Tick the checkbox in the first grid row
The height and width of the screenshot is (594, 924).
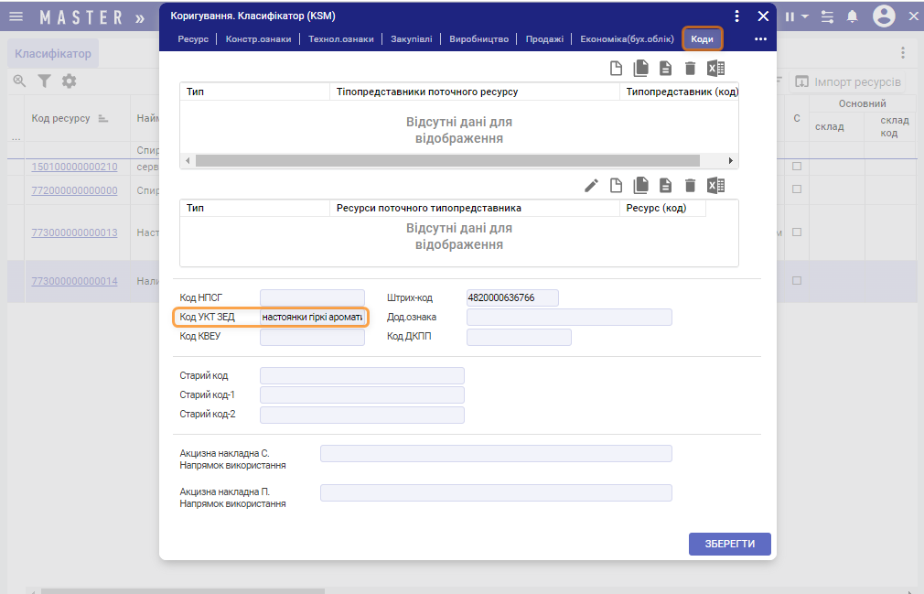pos(797,167)
